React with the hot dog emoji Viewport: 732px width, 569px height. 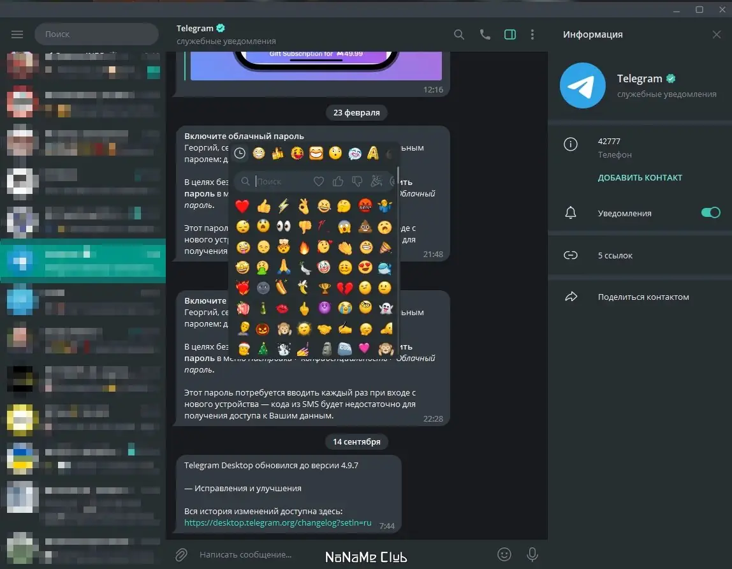[281, 288]
